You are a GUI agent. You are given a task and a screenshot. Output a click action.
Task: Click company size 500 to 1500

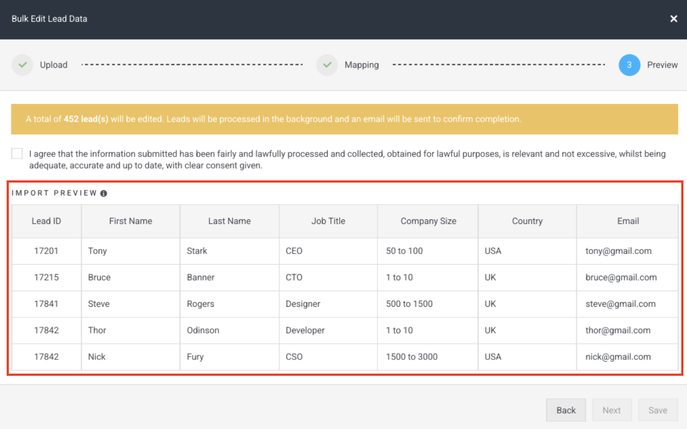coord(428,304)
